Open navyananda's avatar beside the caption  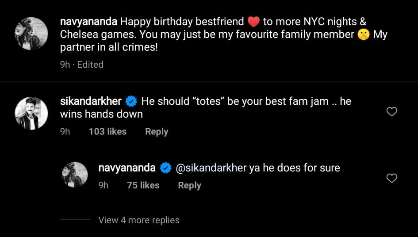tap(31, 34)
